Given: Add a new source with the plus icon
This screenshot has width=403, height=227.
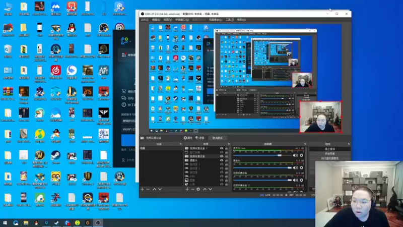Looking at the screenshot, I should tap(187, 189).
